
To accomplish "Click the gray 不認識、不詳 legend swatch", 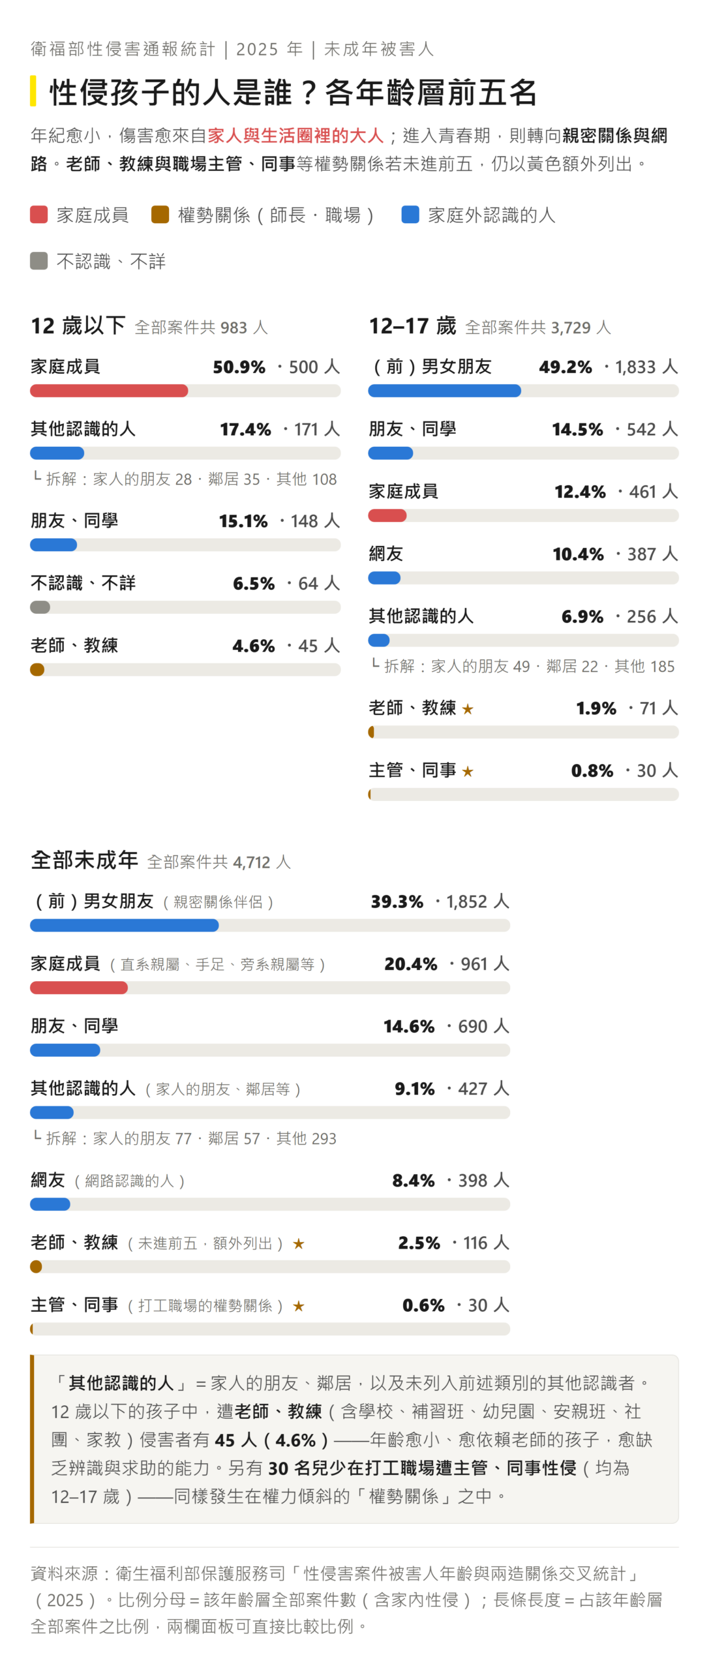I will [39, 260].
